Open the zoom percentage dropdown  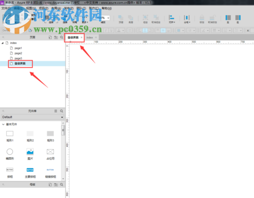click(x=108, y=18)
